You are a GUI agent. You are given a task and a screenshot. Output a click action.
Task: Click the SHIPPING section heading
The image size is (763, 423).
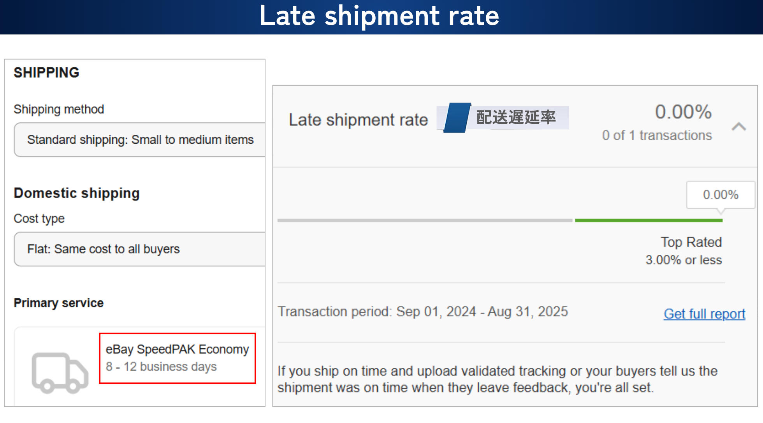(x=46, y=73)
